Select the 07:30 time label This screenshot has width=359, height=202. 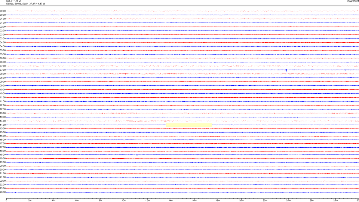(3, 70)
